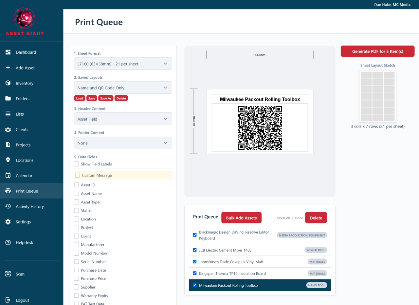419x305 pixels.
Task: Click the Settings gear icon
Action: point(8,222)
